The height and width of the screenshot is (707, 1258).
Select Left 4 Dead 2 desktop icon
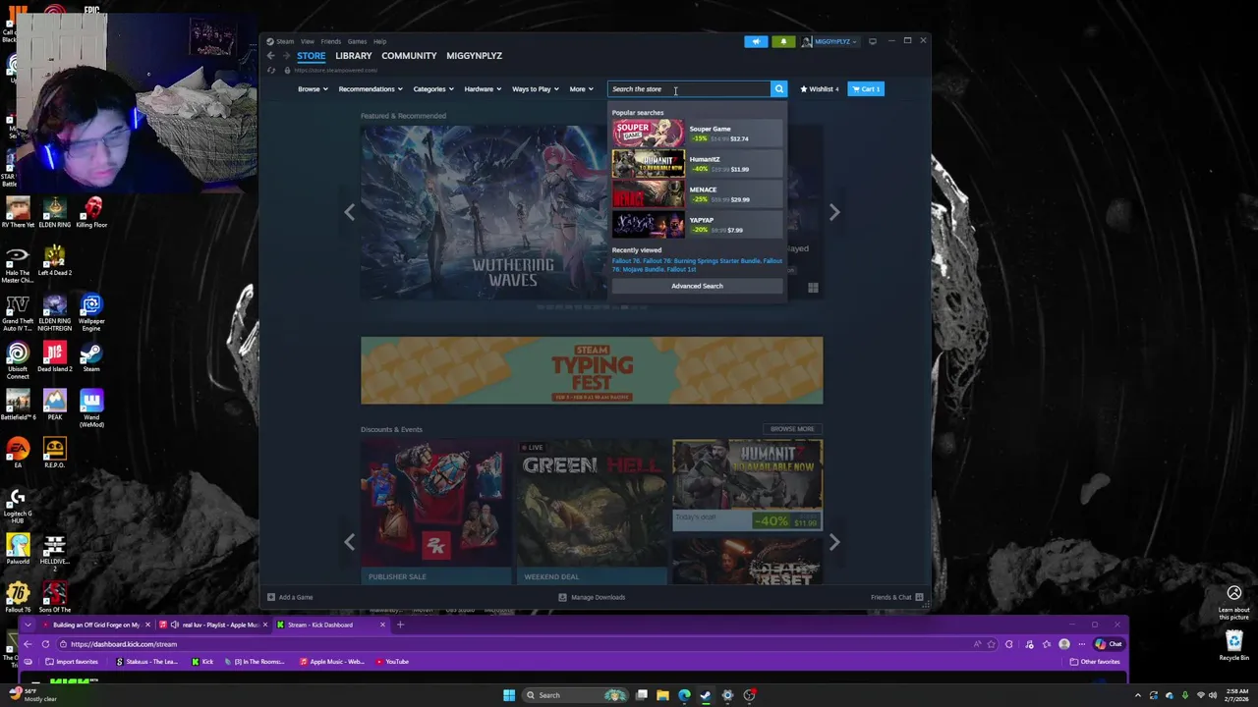(x=54, y=260)
